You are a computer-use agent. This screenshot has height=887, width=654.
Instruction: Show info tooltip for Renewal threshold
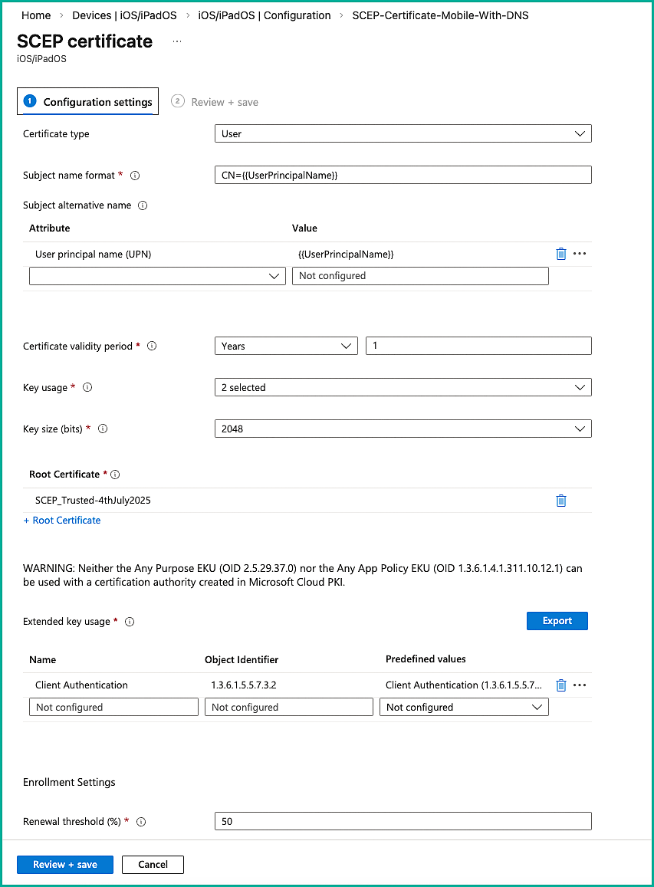[x=141, y=822]
